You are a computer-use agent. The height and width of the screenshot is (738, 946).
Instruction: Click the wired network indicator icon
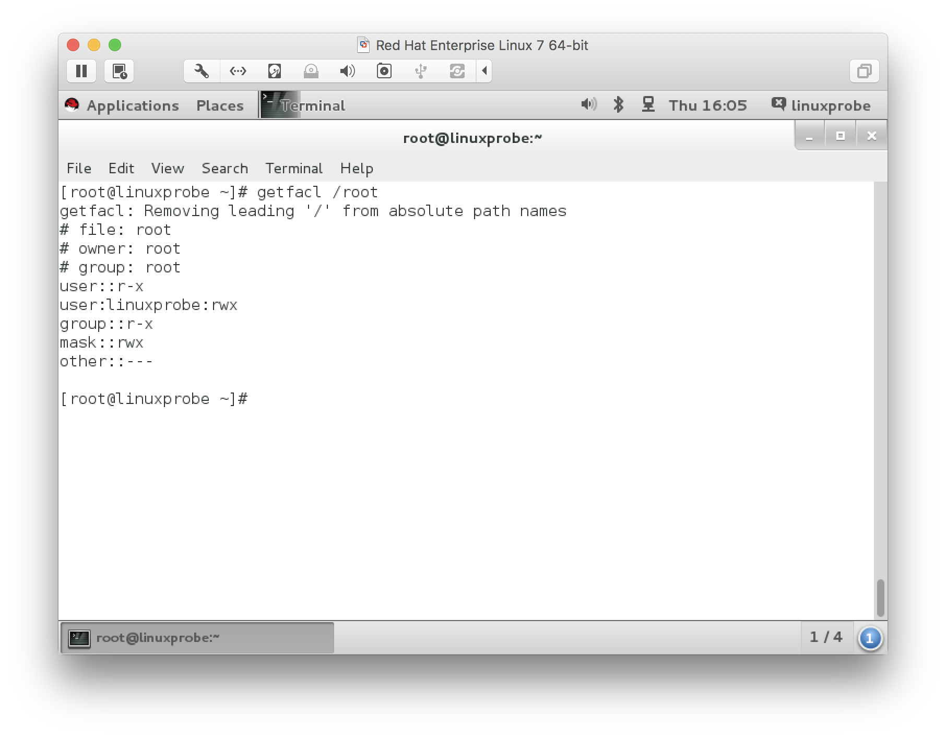(648, 104)
